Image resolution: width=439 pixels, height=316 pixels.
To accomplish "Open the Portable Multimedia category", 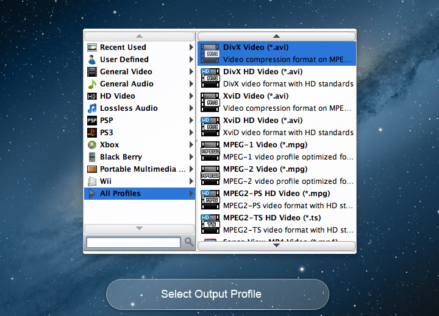I will pos(140,169).
